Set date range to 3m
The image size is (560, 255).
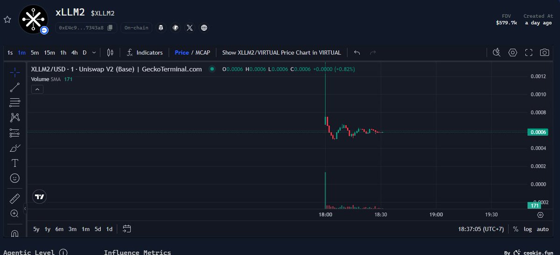point(72,229)
